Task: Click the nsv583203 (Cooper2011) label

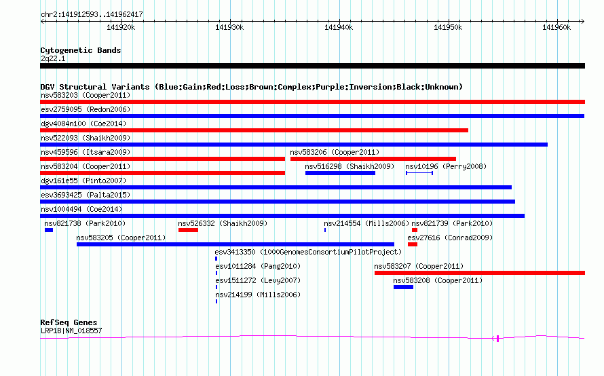Action: click(86, 95)
